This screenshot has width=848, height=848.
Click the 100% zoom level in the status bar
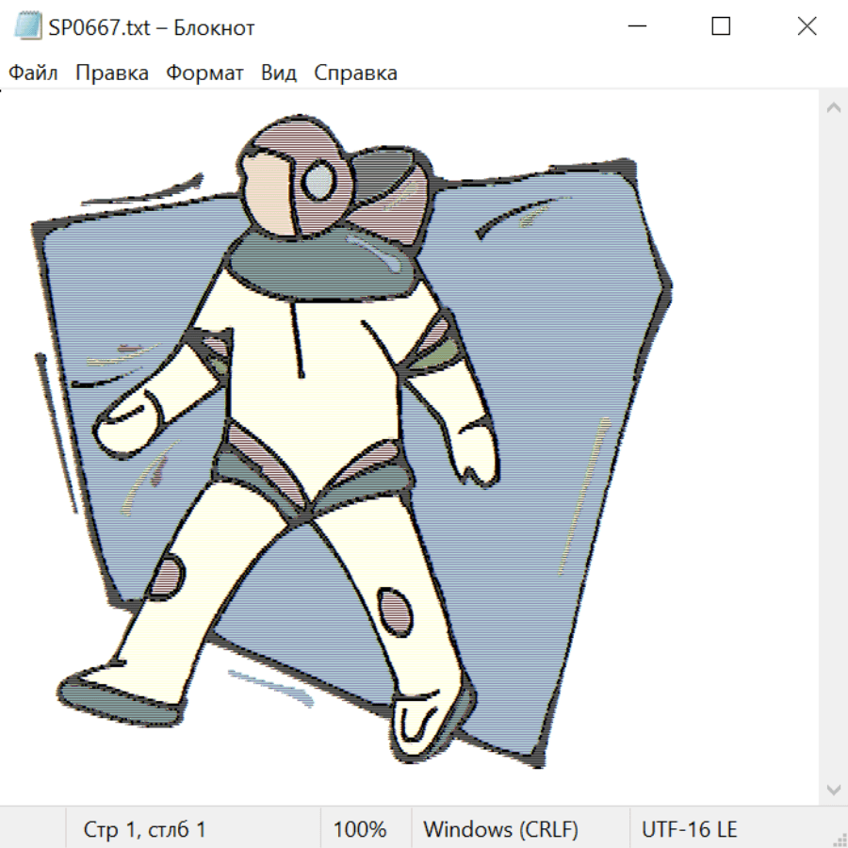pyautogui.click(x=360, y=829)
